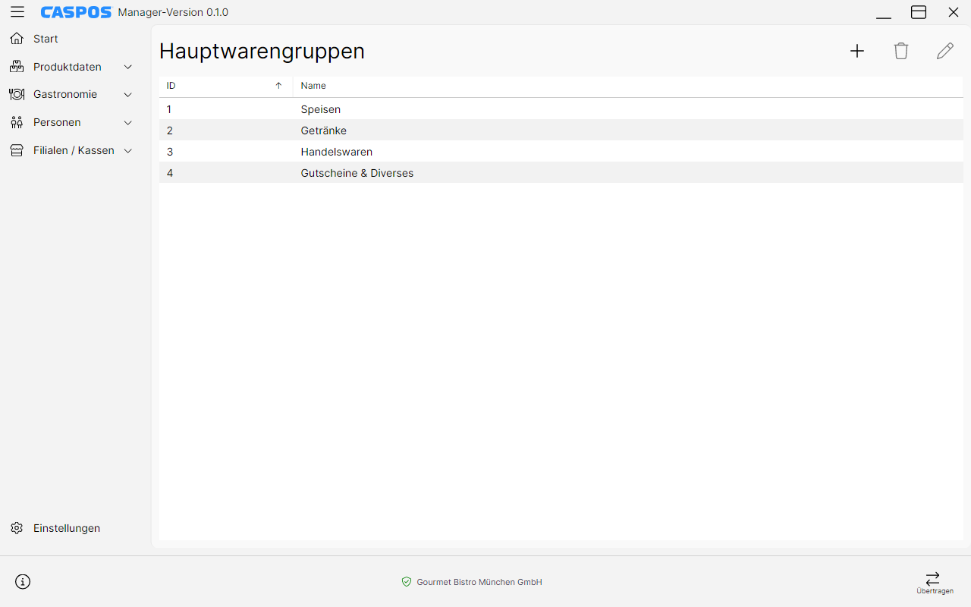The width and height of the screenshot is (971, 607).
Task: Open the info icon in footer
Action: pos(23,582)
